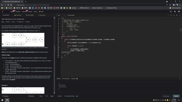Click the LeetCode logo
182x102 pixels.
(3, 12)
